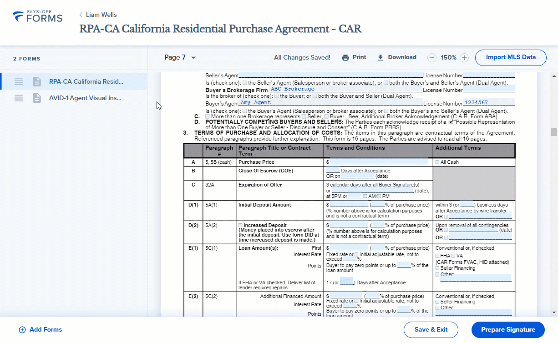
Task: Check 'both the Buyer and Seller (Dual Agent)' broker checkbox
Action: tap(315, 96)
